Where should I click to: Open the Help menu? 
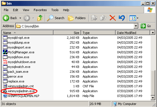click(x=66, y=10)
